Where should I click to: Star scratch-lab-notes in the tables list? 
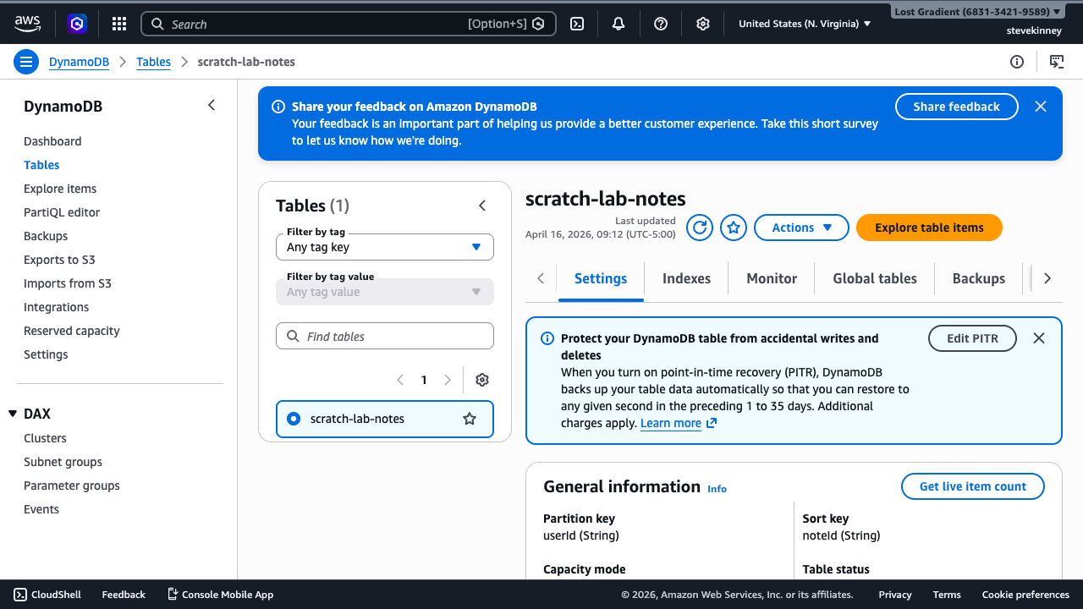tap(470, 419)
